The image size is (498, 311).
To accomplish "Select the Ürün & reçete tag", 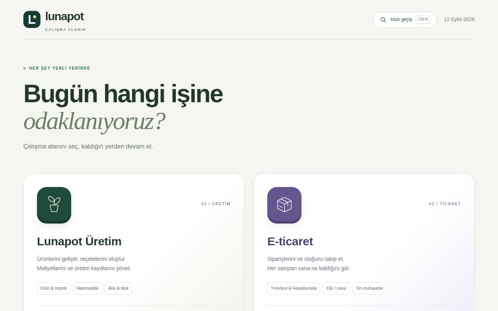I will coord(54,288).
